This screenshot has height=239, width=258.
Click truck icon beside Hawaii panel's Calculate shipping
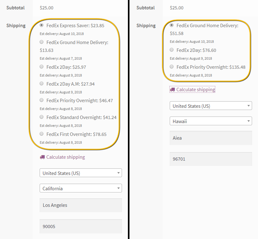coord(173,90)
